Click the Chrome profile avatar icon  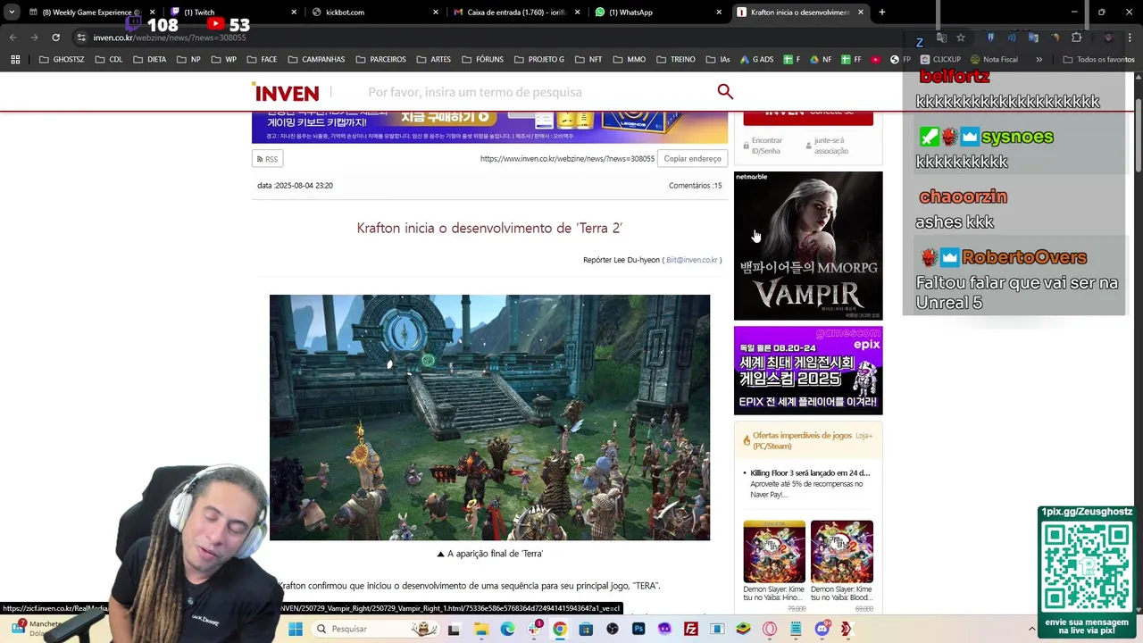click(x=1108, y=38)
